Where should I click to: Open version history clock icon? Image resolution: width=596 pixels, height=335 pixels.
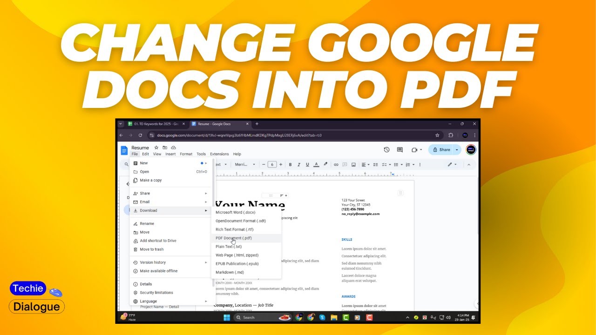(386, 150)
